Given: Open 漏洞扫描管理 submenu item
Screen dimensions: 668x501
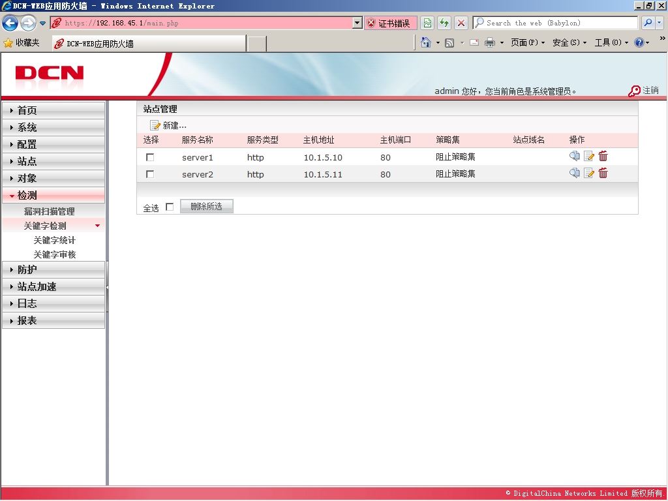Looking at the screenshot, I should (x=50, y=211).
